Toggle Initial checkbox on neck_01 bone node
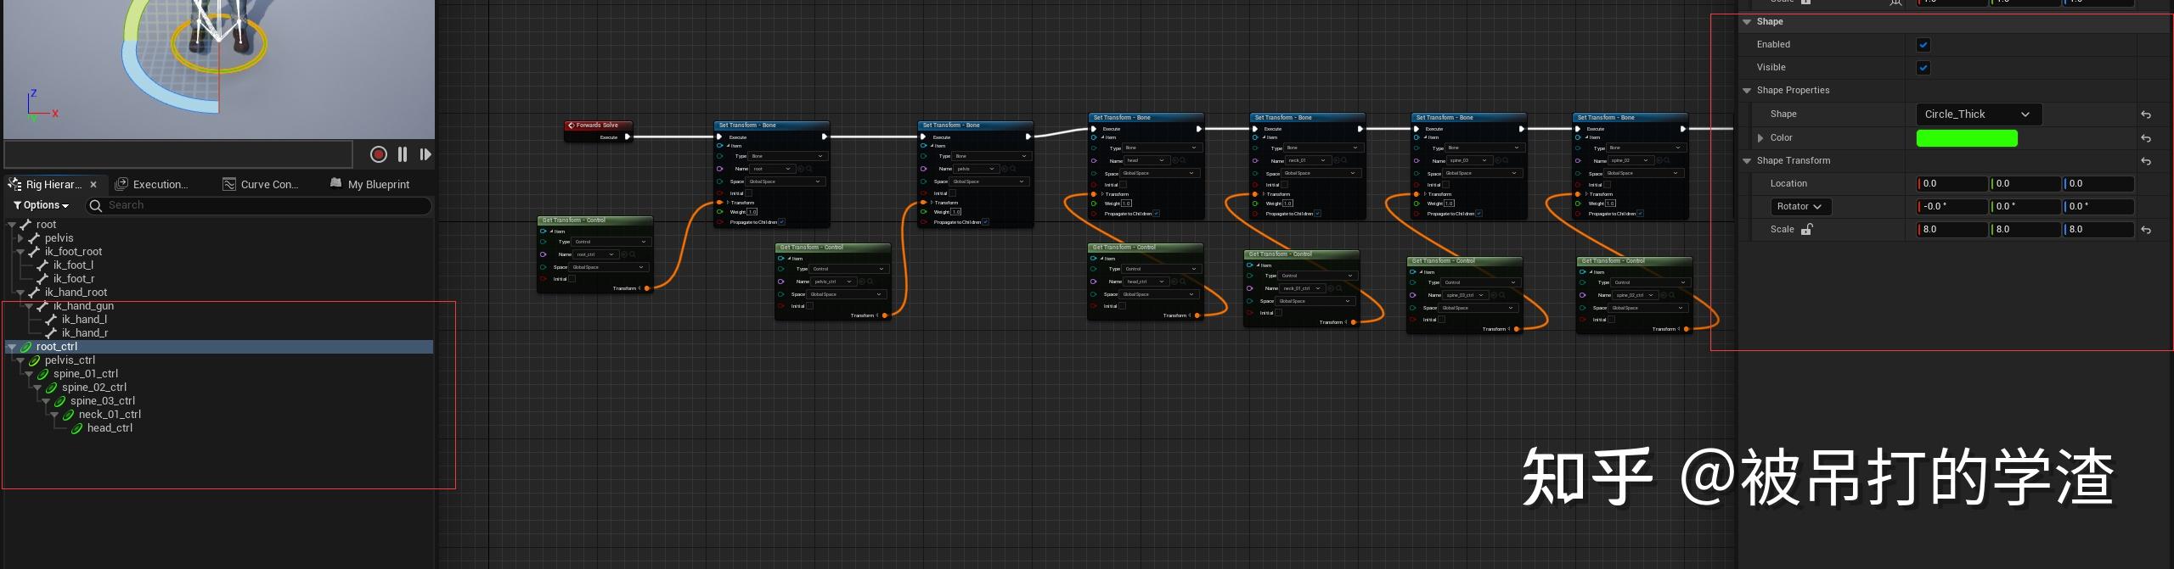This screenshot has height=569, width=2174. tap(1284, 185)
